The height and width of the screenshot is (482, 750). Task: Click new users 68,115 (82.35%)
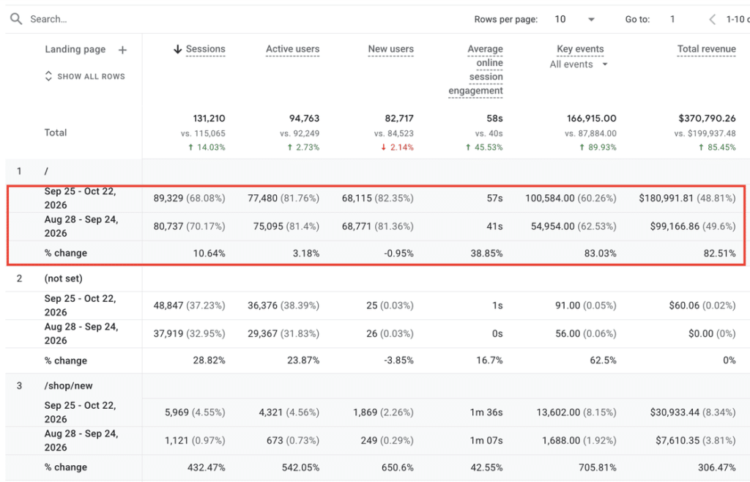377,198
